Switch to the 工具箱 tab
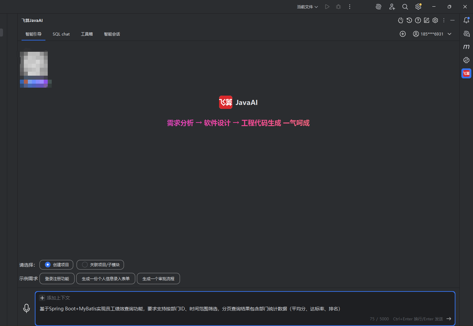 [87, 34]
